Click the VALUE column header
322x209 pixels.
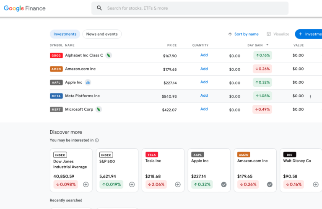pos(299,45)
